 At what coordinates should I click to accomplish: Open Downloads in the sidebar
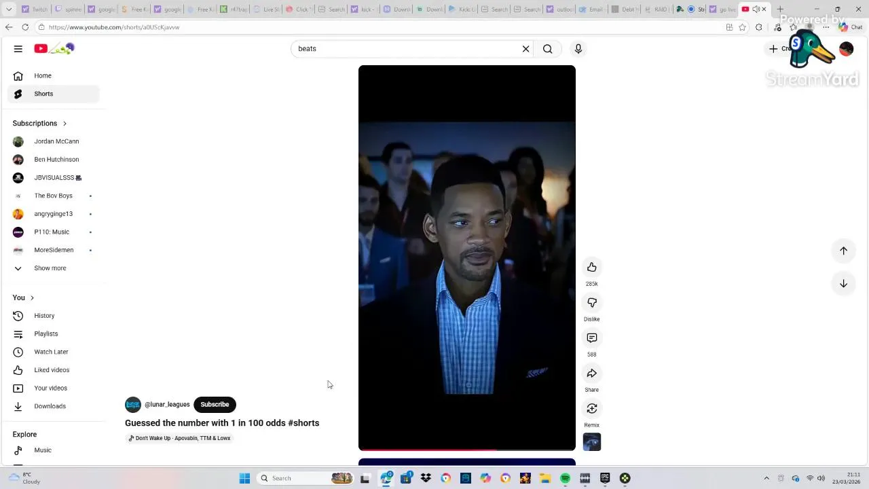click(x=54, y=406)
